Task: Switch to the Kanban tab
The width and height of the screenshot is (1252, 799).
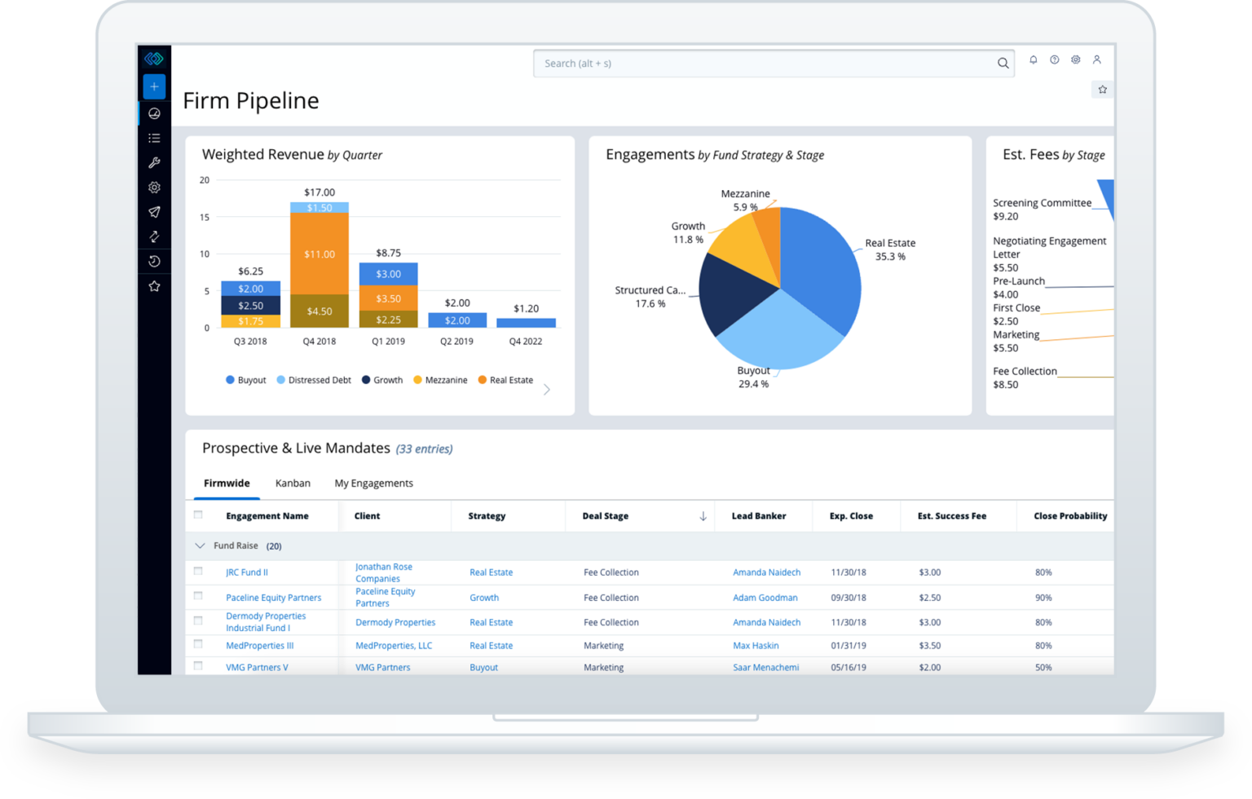Action: (293, 483)
